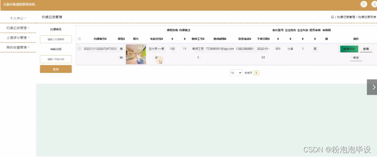Expand 个人中心 sidebar menu

click(x=18, y=18)
